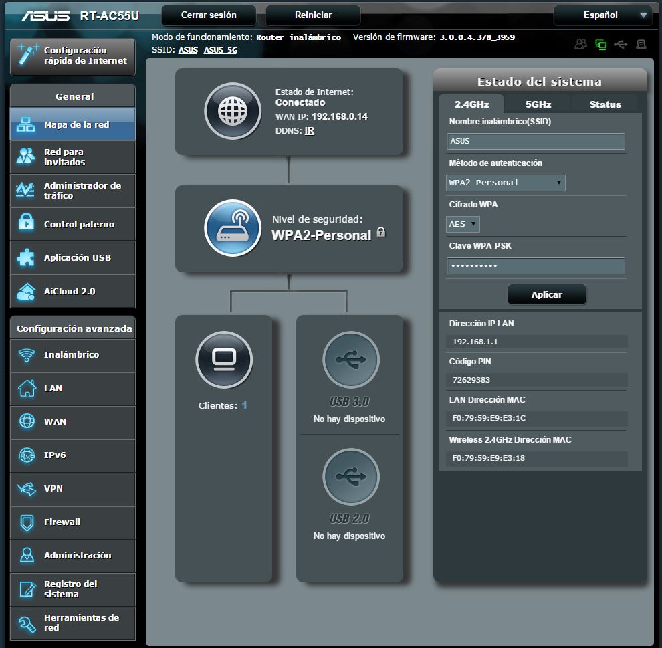
Task: Open Control paterno menu item
Action: 73,224
